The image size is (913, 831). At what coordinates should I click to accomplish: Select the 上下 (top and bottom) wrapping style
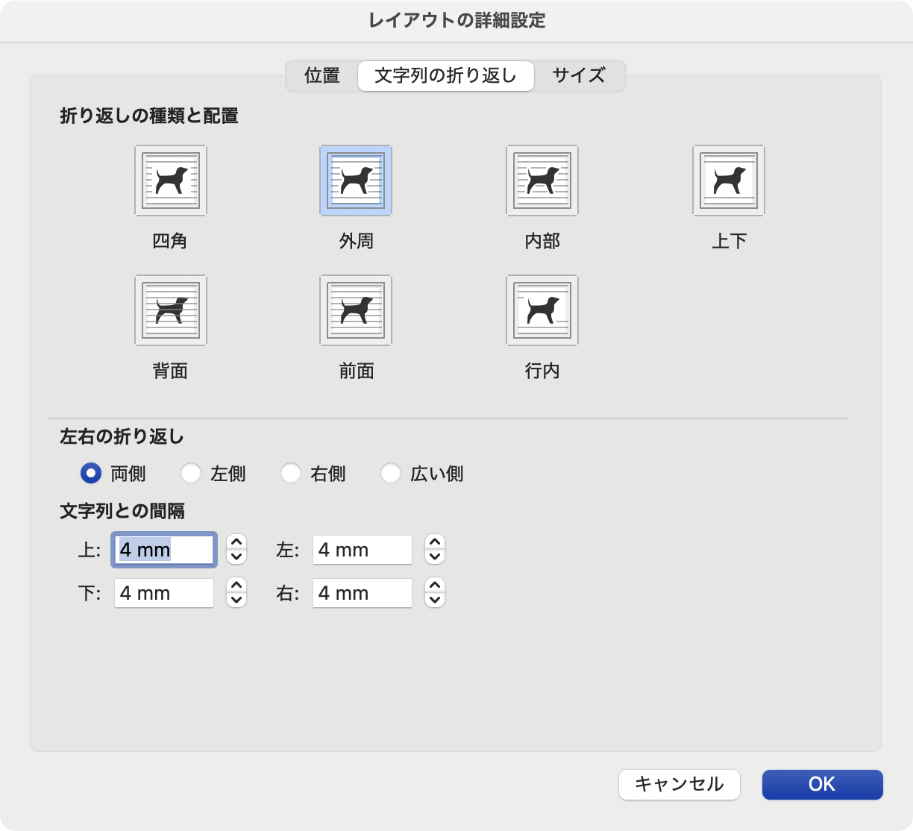pyautogui.click(x=729, y=180)
